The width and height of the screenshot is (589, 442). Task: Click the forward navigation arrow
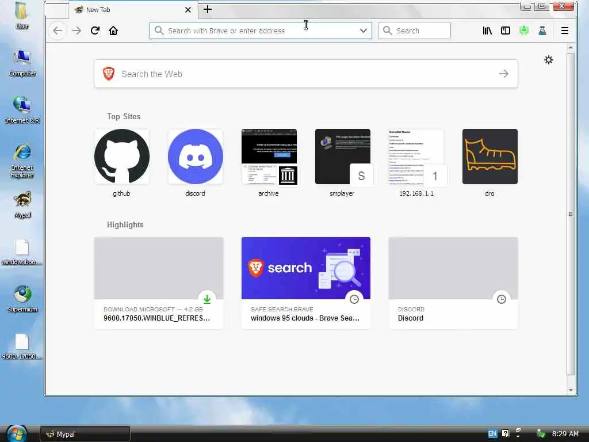click(77, 31)
